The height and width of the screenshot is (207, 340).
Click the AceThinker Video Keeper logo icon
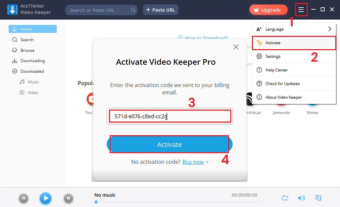12,10
